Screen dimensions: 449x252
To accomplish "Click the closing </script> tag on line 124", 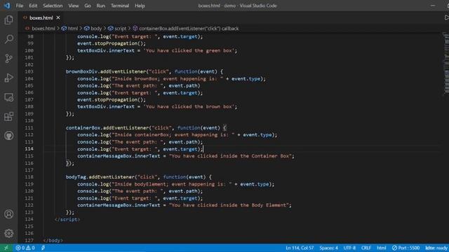I will [x=67, y=219].
